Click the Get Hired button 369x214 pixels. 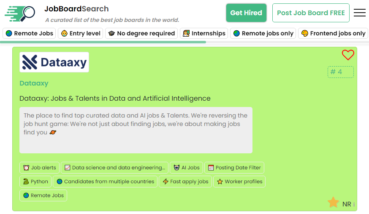246,13
